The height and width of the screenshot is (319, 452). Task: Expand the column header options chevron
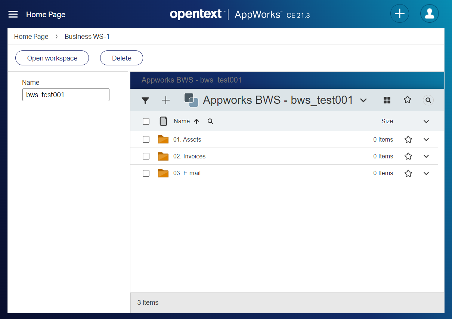[426, 121]
